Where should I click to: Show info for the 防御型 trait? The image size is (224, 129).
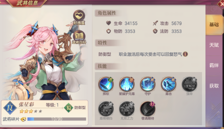pyautogui.click(x=185, y=54)
